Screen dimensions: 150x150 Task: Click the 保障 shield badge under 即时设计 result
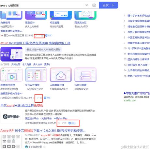pos(72,123)
